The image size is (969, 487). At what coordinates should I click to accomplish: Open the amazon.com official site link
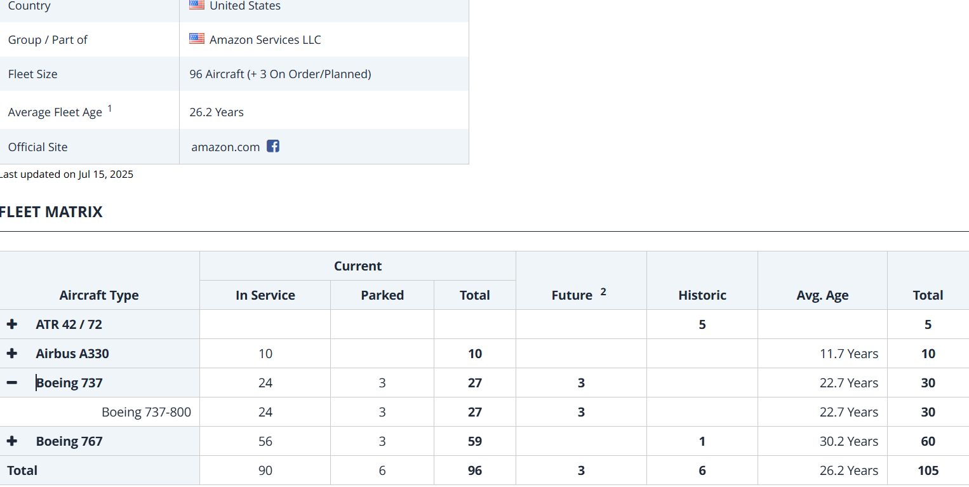[x=225, y=147]
